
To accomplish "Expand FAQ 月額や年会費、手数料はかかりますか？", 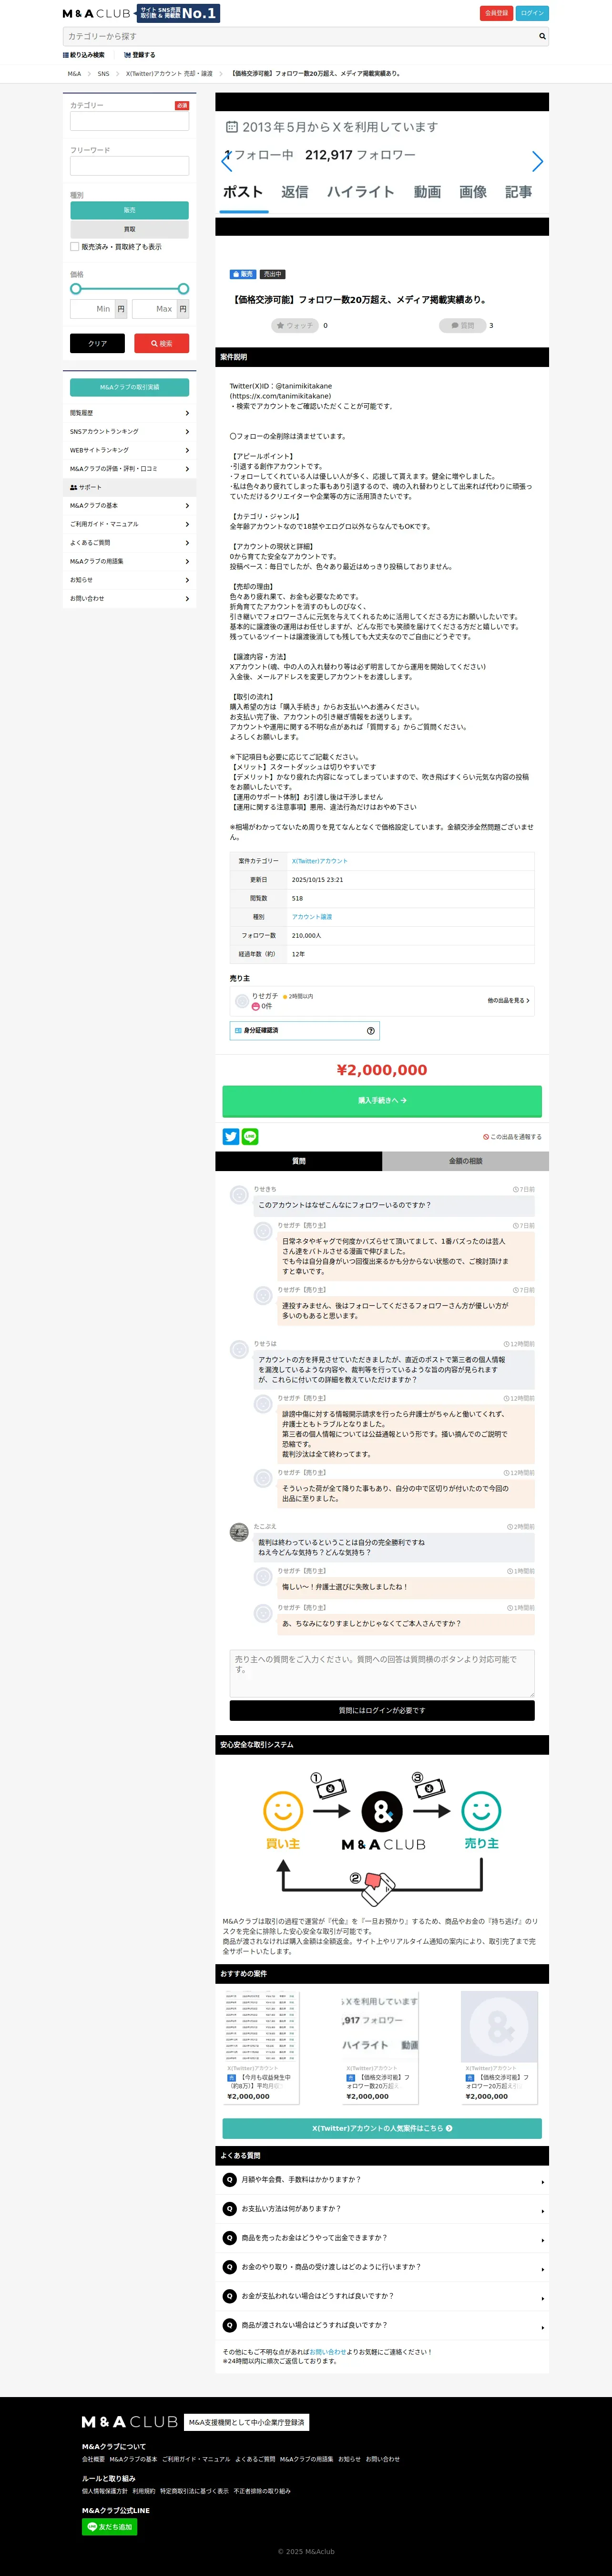I will click(x=382, y=2180).
